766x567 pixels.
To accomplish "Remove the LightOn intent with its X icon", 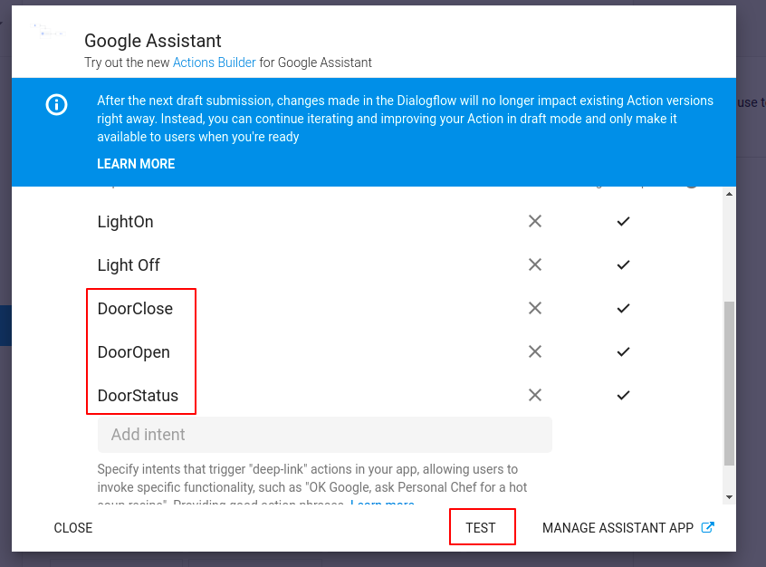I will pyautogui.click(x=535, y=221).
